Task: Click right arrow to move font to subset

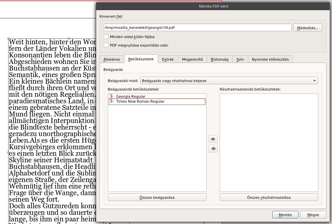Action: [x=213, y=139]
